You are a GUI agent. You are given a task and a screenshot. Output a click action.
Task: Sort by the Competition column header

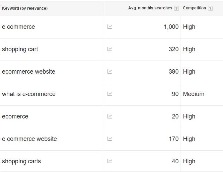tap(194, 8)
